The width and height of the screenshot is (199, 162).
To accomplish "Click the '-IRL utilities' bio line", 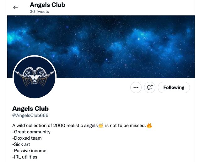I will [x=25, y=157].
